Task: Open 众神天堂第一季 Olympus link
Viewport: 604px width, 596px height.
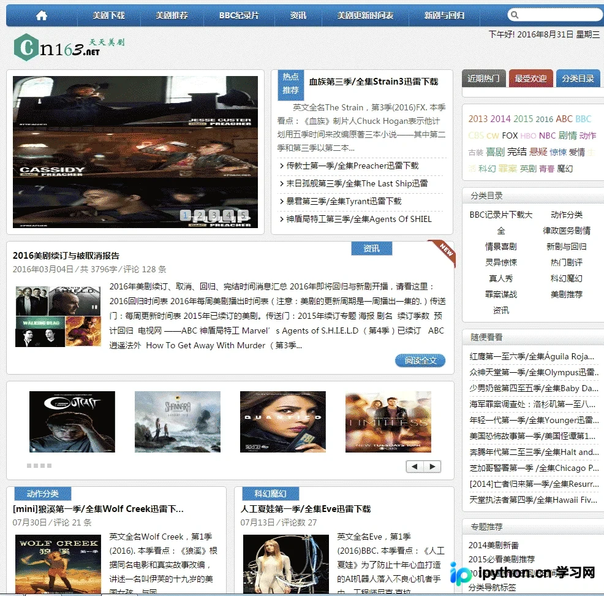Action: (534, 372)
